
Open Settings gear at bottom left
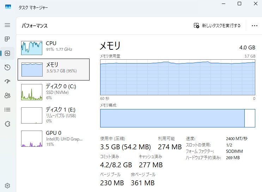click(x=7, y=186)
